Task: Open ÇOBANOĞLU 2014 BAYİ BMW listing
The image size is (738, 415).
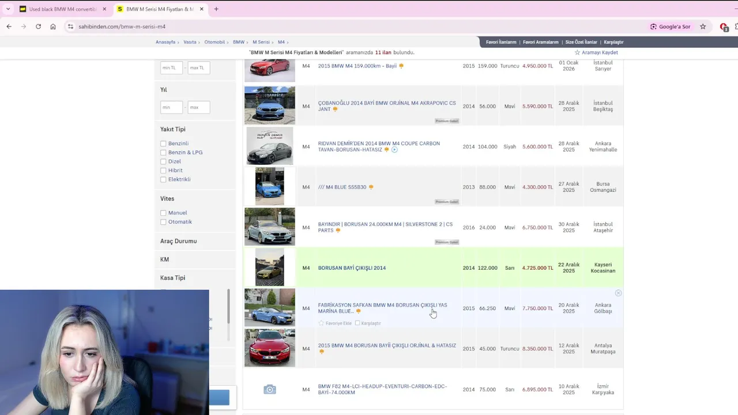Action: coord(387,106)
